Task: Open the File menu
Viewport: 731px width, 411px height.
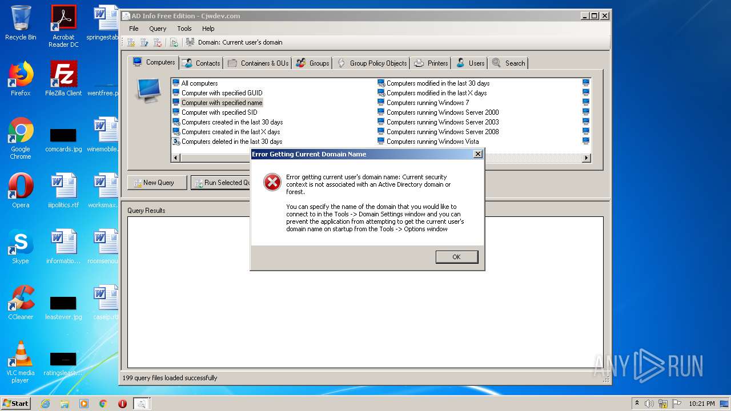Action: click(134, 29)
